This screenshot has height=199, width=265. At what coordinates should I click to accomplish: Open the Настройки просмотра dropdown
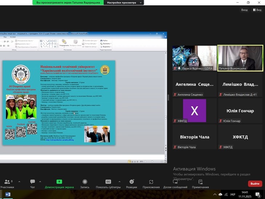pyautogui.click(x=123, y=3)
